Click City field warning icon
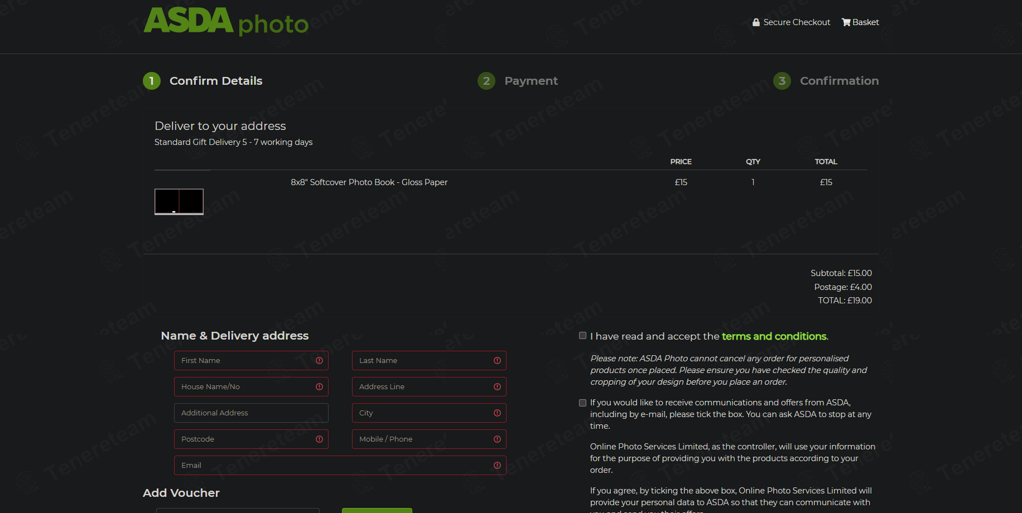This screenshot has height=513, width=1022. point(497,413)
